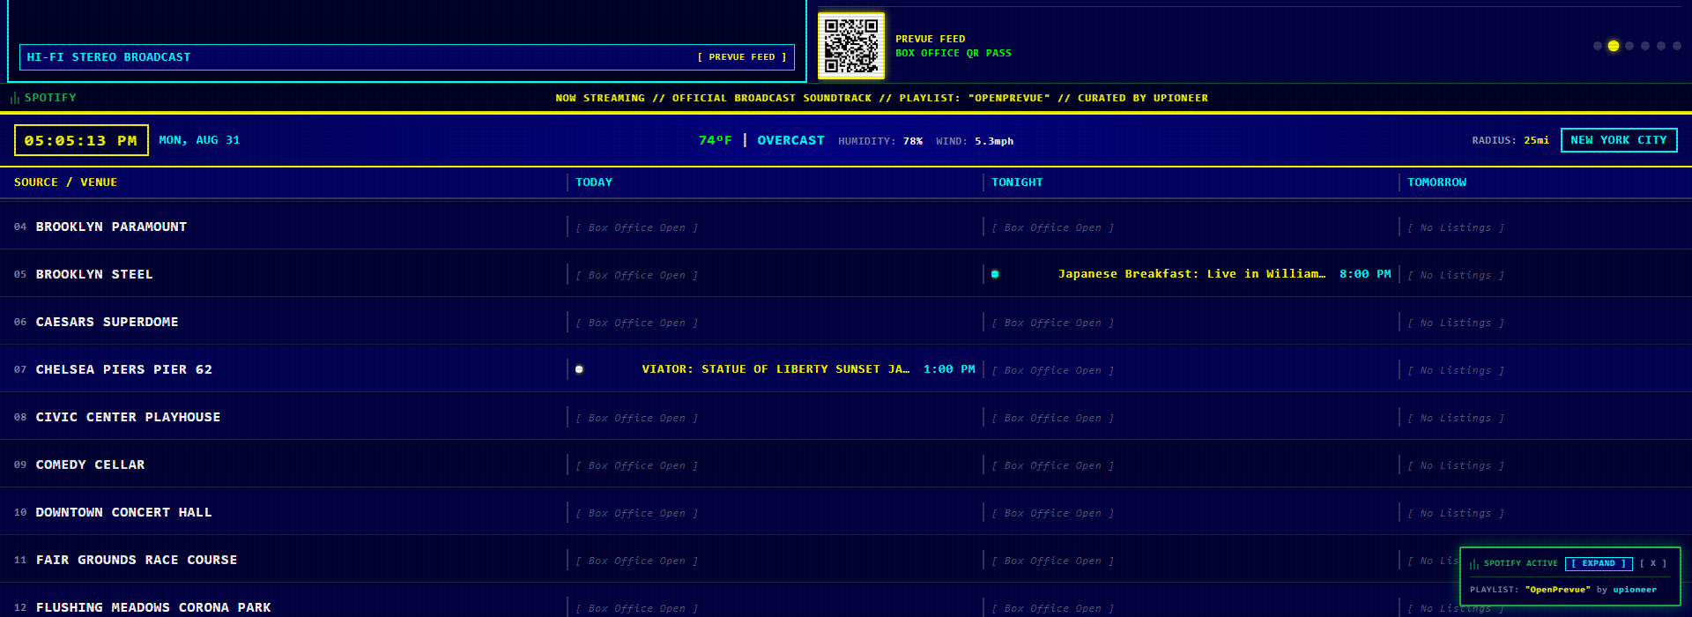Select the Civic Center Playhouse venue row

[846, 417]
